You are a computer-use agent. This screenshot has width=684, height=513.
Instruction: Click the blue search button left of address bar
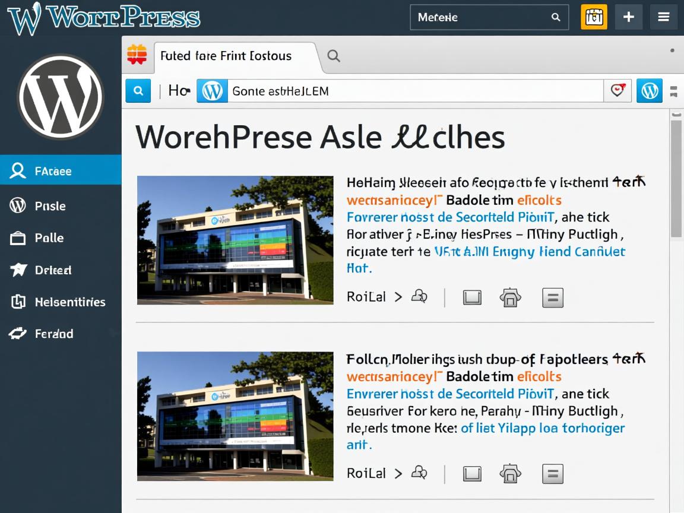click(x=138, y=91)
